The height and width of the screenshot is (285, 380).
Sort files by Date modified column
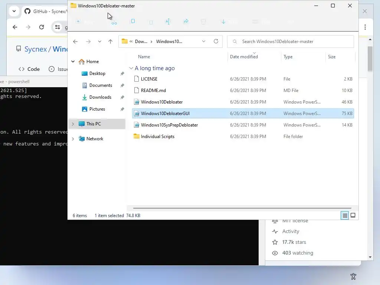tap(244, 57)
